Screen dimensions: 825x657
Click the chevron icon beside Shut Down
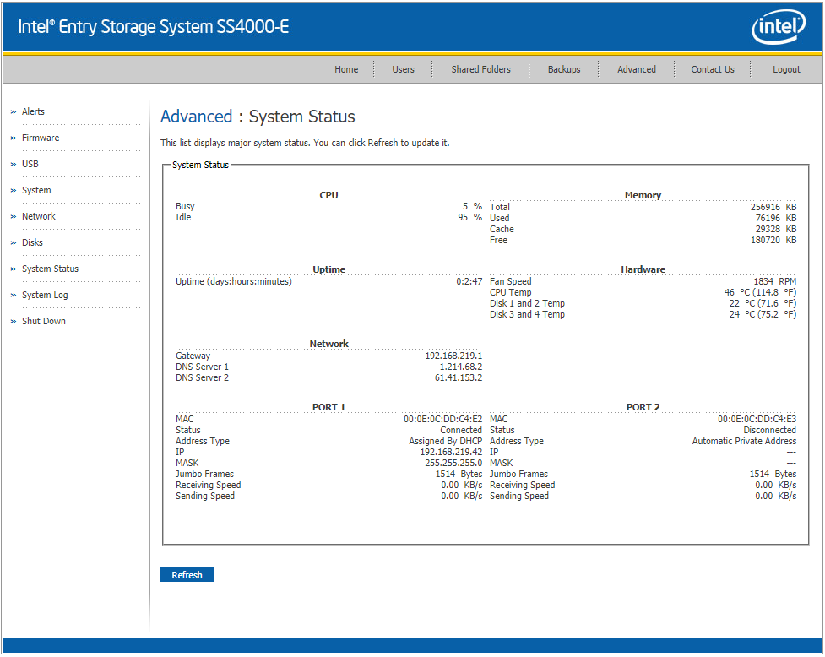click(14, 322)
